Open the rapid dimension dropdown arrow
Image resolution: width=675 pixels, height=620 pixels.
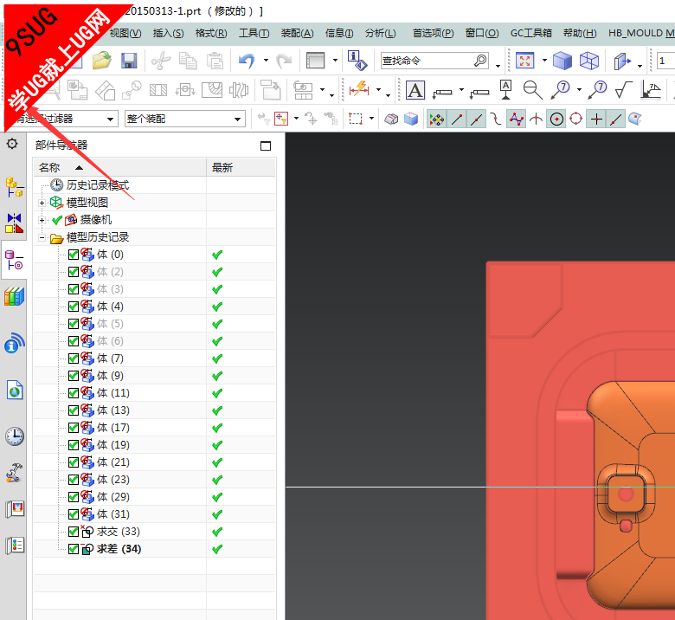tap(378, 89)
